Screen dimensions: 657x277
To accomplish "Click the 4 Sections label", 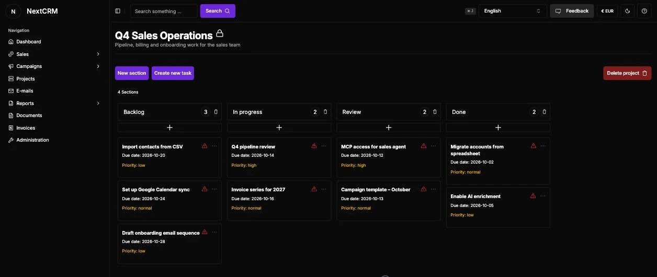I will [x=128, y=92].
